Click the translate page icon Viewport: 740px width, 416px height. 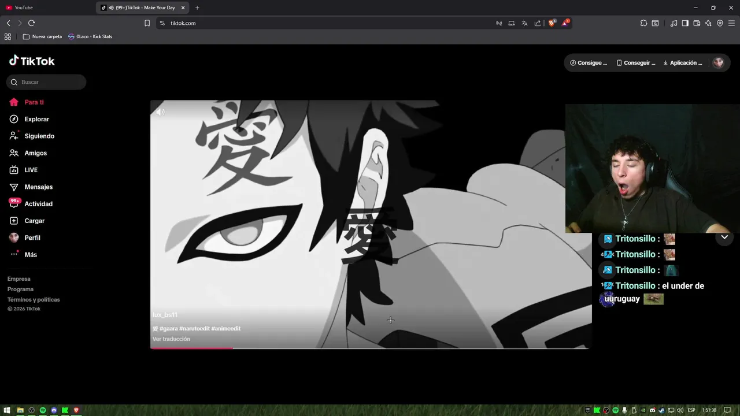click(x=524, y=23)
